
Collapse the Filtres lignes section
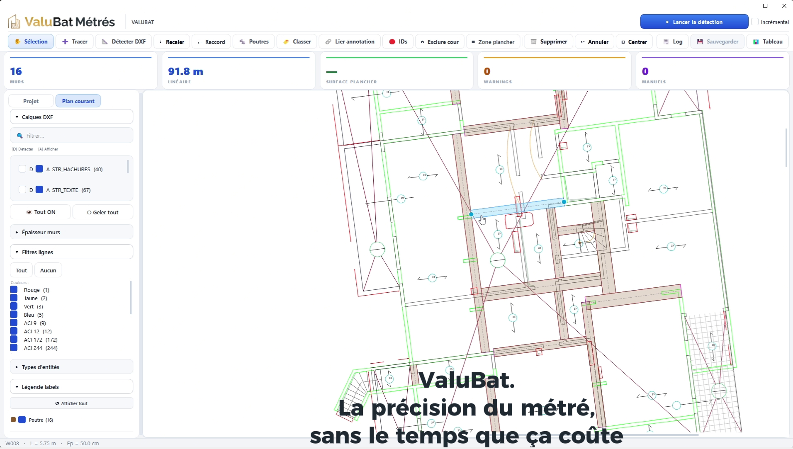click(71, 252)
